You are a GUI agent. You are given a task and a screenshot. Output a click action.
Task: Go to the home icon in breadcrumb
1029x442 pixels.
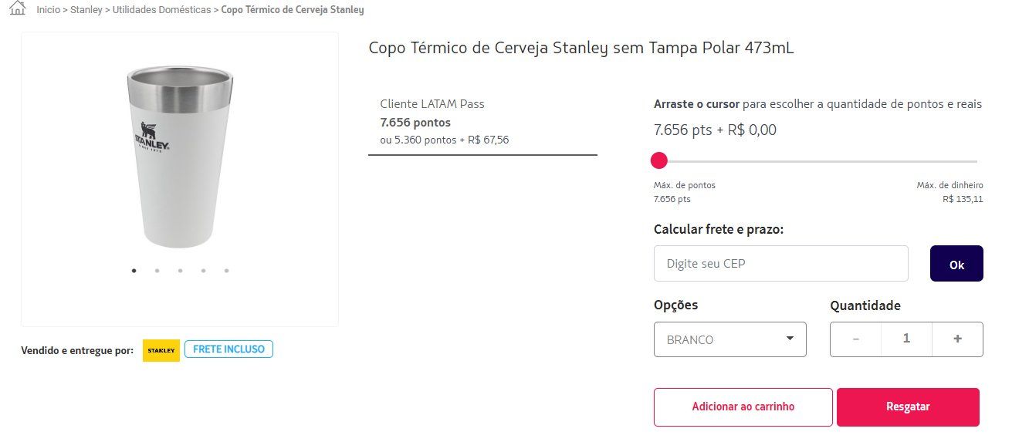pyautogui.click(x=16, y=9)
